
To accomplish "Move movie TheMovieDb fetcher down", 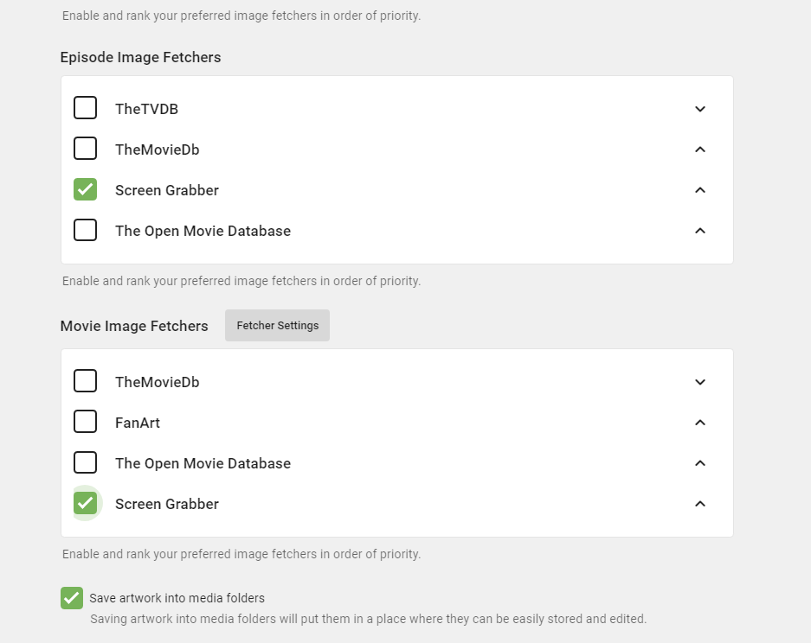I will (700, 382).
